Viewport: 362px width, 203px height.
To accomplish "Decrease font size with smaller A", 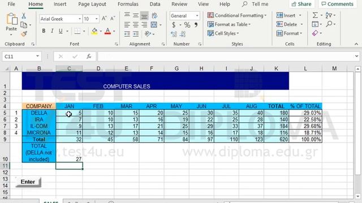I will pyautogui.click(x=113, y=19).
